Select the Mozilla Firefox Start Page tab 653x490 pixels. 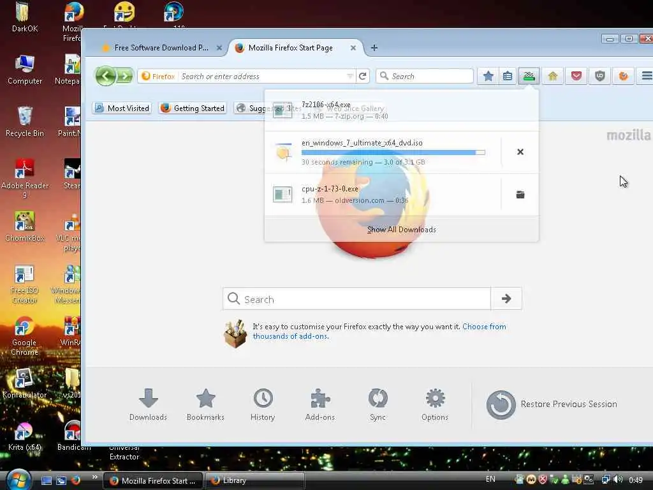[290, 48]
